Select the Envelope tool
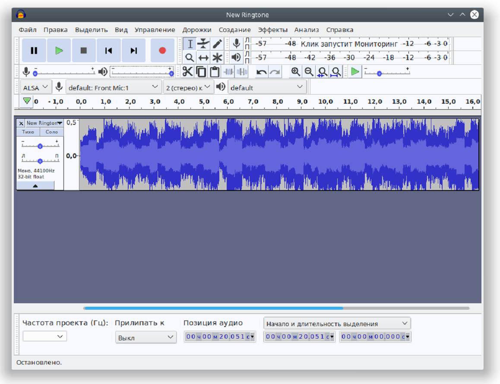 203,44
